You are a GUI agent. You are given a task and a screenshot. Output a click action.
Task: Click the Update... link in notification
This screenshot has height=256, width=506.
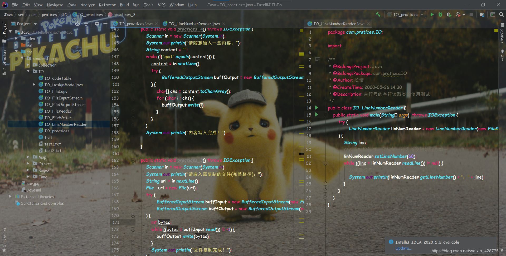pos(403,248)
